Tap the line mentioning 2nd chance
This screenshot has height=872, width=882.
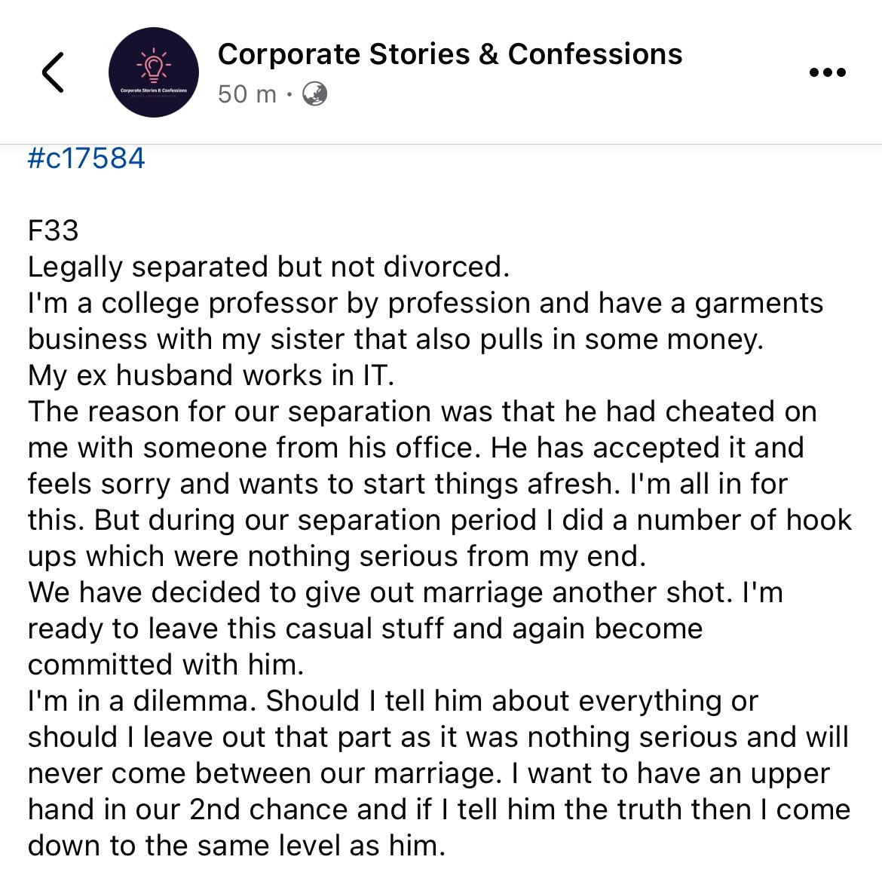tap(439, 809)
